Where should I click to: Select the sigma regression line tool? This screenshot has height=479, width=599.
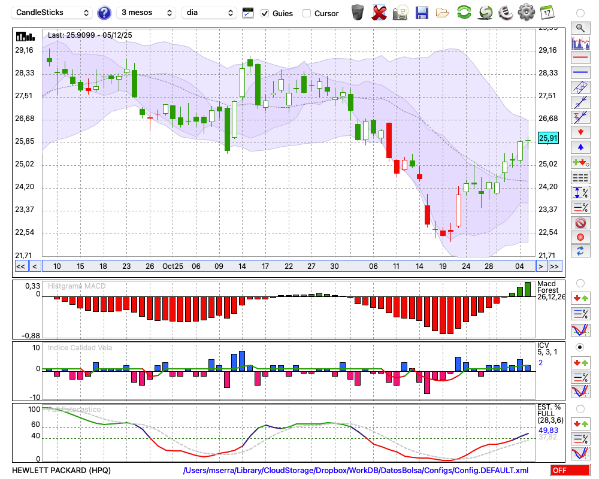[x=580, y=117]
